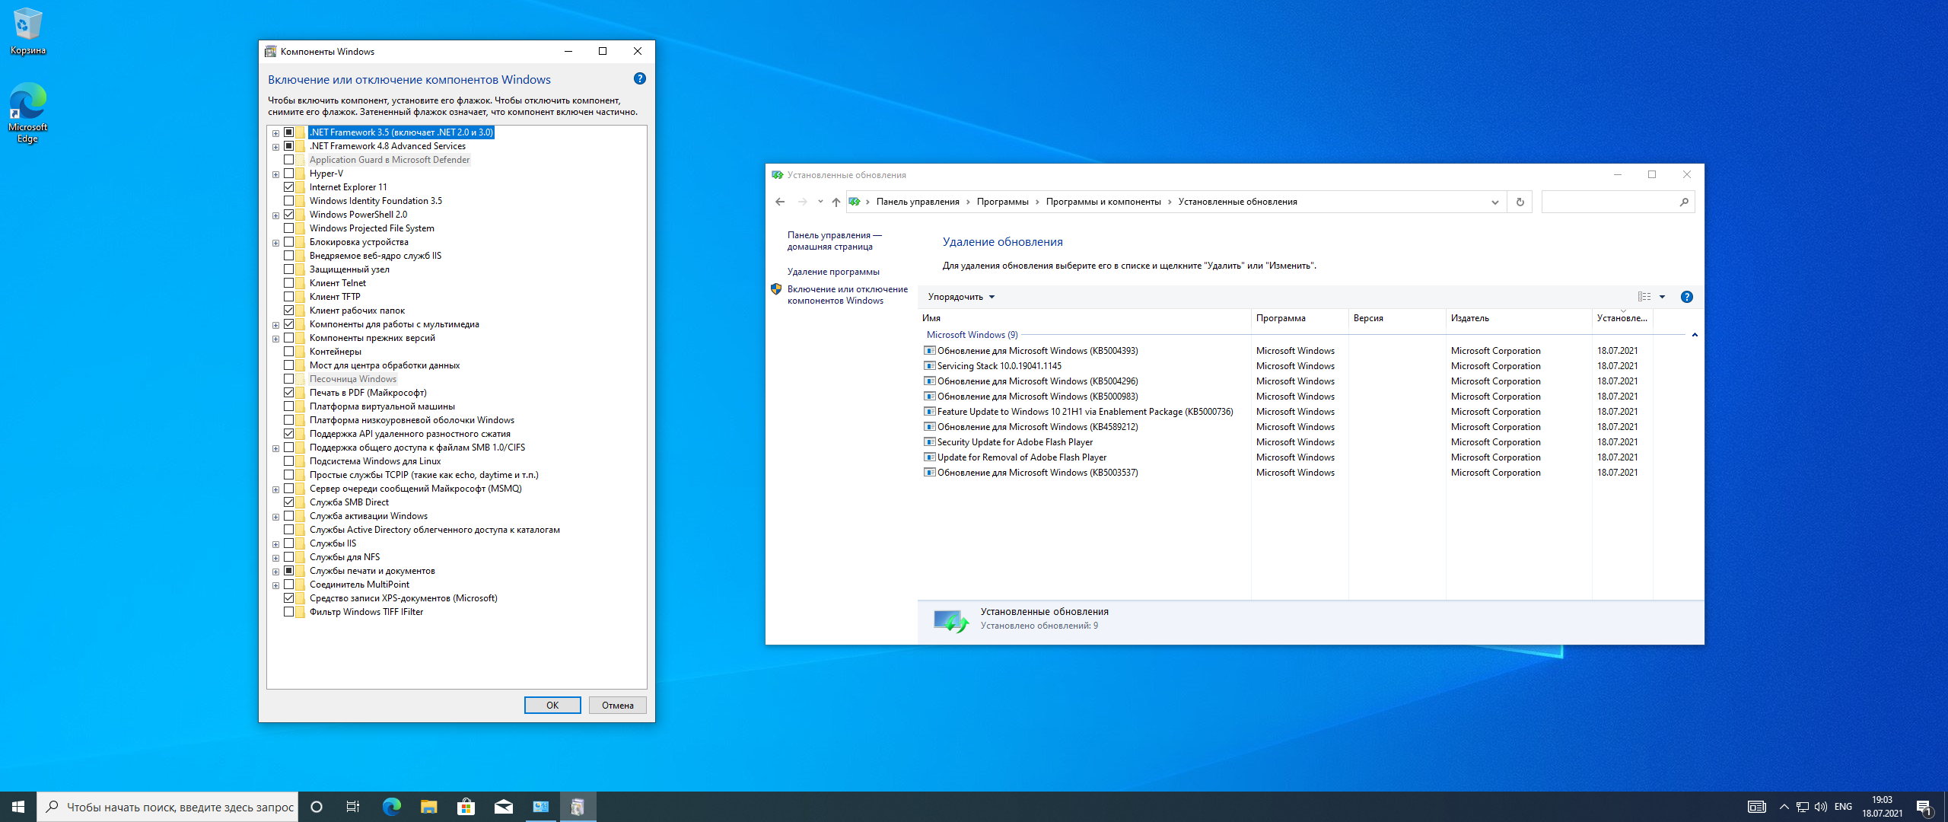Toggle Internet Explorer 11 checkbox
This screenshot has height=822, width=1948.
(289, 187)
